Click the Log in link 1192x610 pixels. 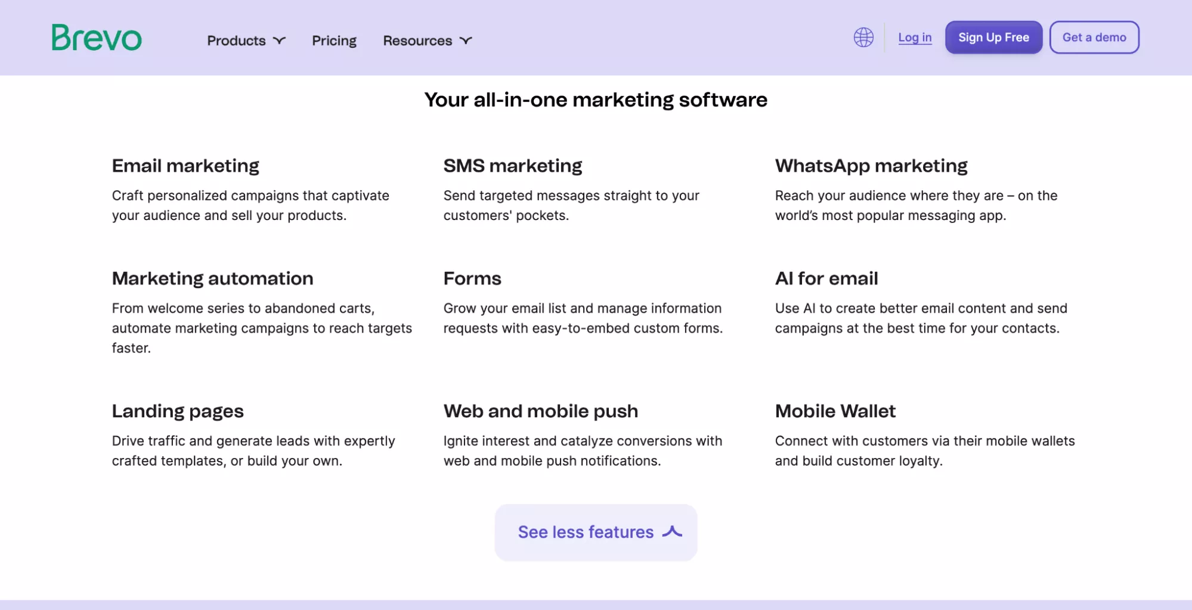(x=914, y=38)
